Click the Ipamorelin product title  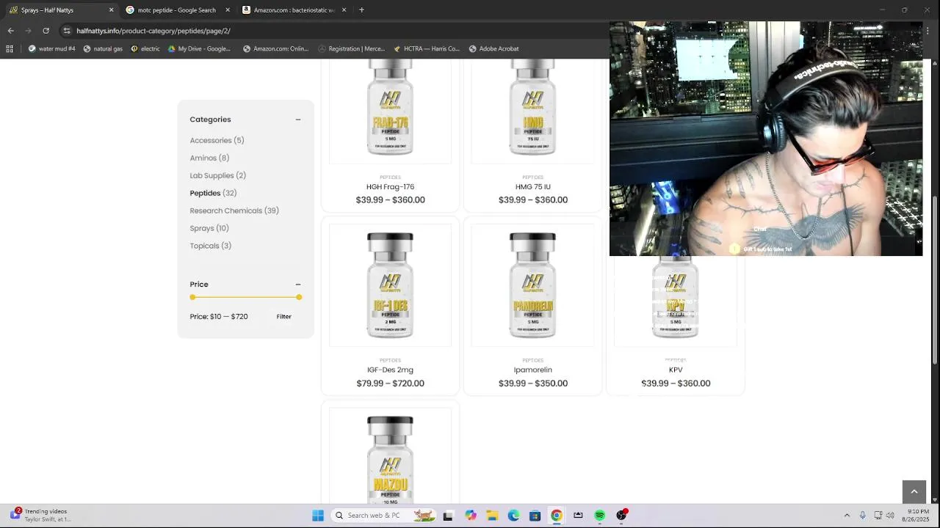(532, 370)
